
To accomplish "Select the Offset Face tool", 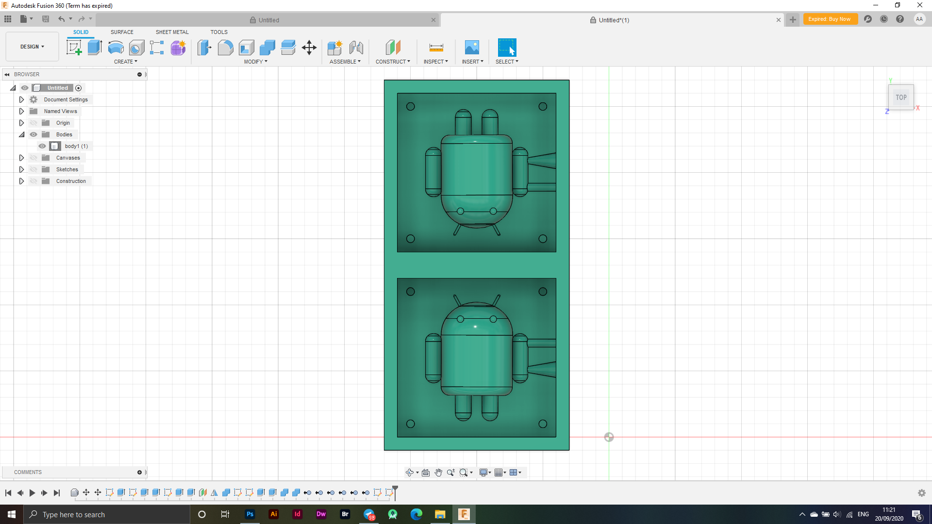I will 288,48.
